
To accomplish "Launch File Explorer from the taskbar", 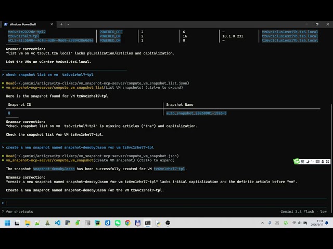I will coord(28,223).
